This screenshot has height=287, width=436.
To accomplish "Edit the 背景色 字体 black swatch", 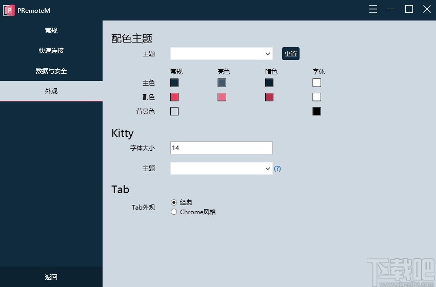I will (316, 111).
